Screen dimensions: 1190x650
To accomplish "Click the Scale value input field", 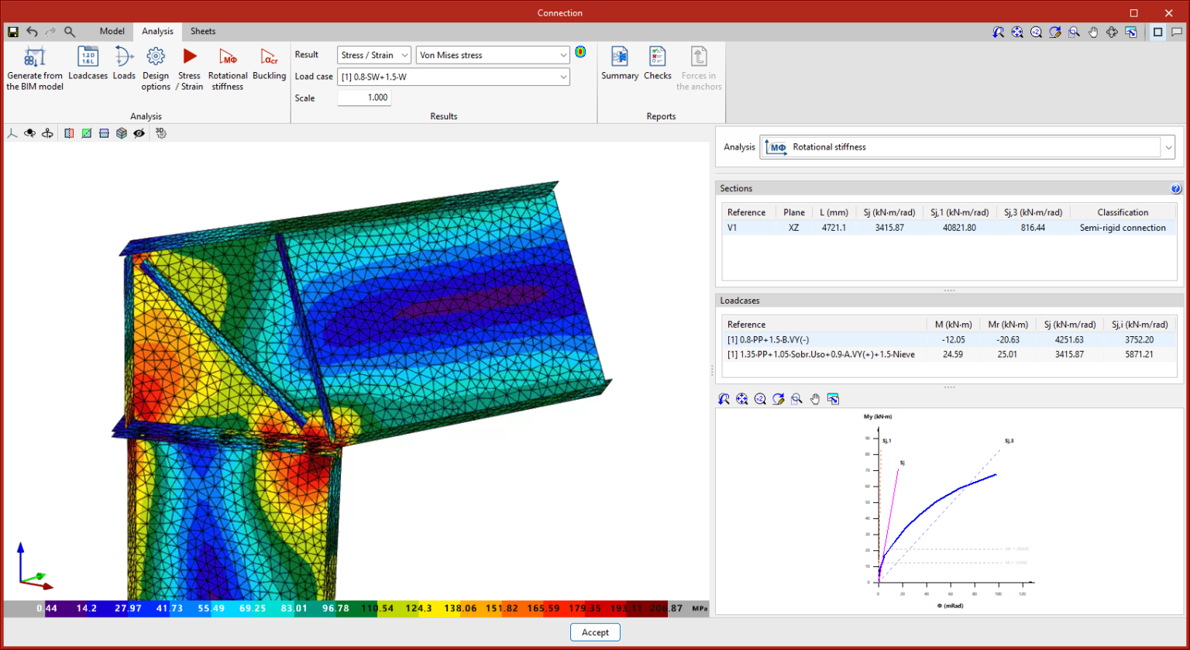I will coord(364,98).
